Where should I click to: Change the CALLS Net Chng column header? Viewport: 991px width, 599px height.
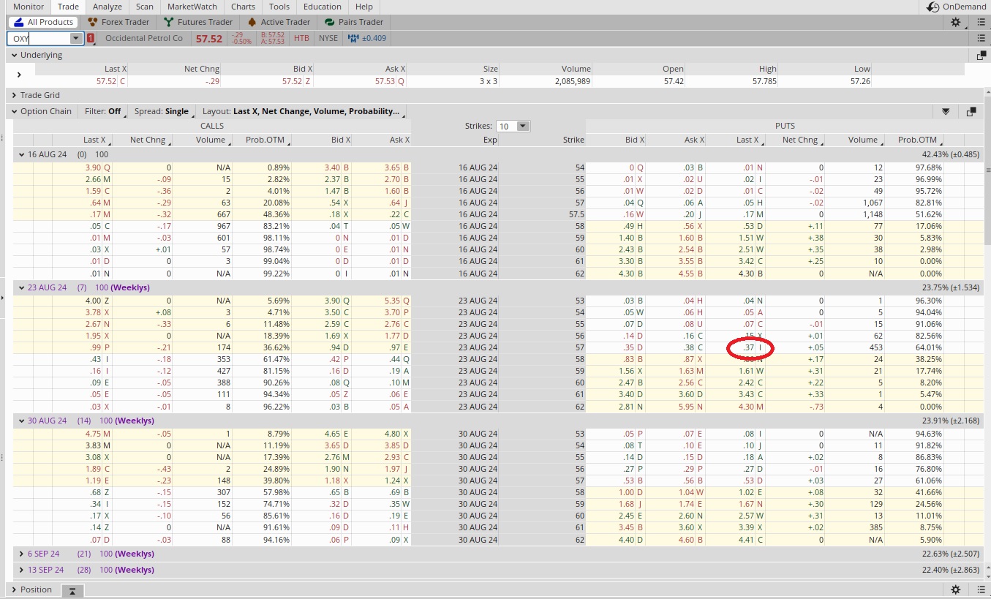point(140,140)
